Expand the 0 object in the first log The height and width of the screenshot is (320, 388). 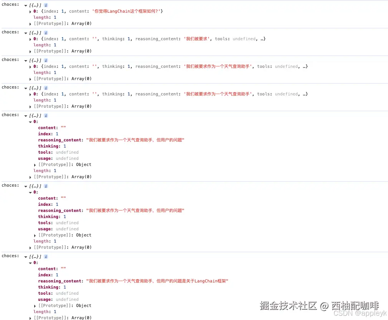tap(30, 11)
